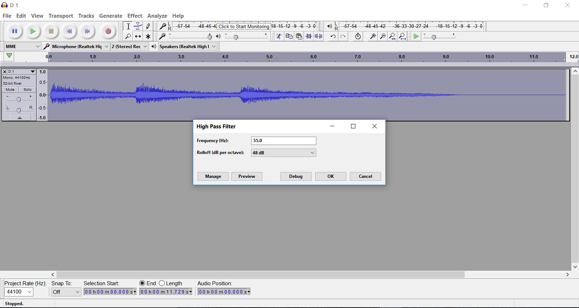
Task: Click the track D 1 gain slider
Action: [x=19, y=98]
